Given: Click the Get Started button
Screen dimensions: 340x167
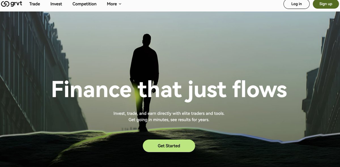Looking at the screenshot, I should pos(169,146).
